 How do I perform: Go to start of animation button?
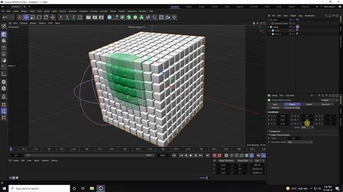pos(174,155)
